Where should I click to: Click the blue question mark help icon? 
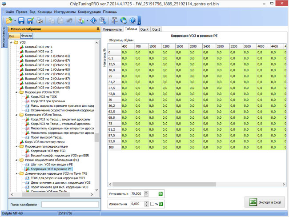pos(132,20)
